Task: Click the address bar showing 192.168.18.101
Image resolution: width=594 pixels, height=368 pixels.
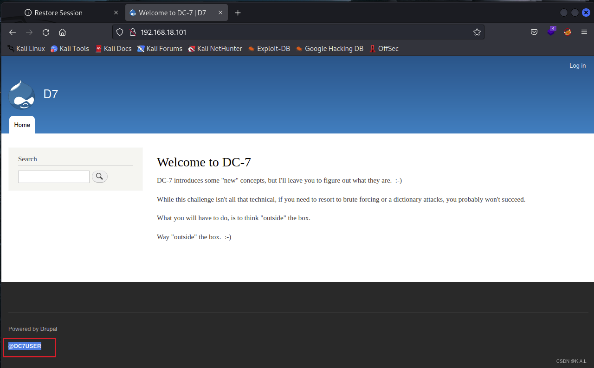Action: 298,32
